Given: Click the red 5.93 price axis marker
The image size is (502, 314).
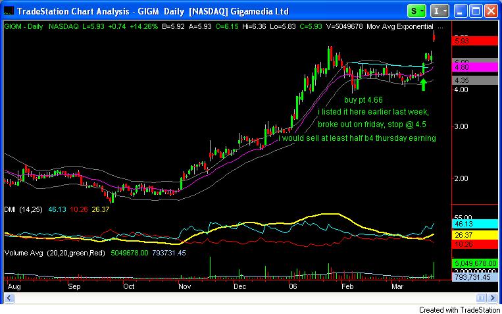Looking at the screenshot, I should tap(474, 41).
